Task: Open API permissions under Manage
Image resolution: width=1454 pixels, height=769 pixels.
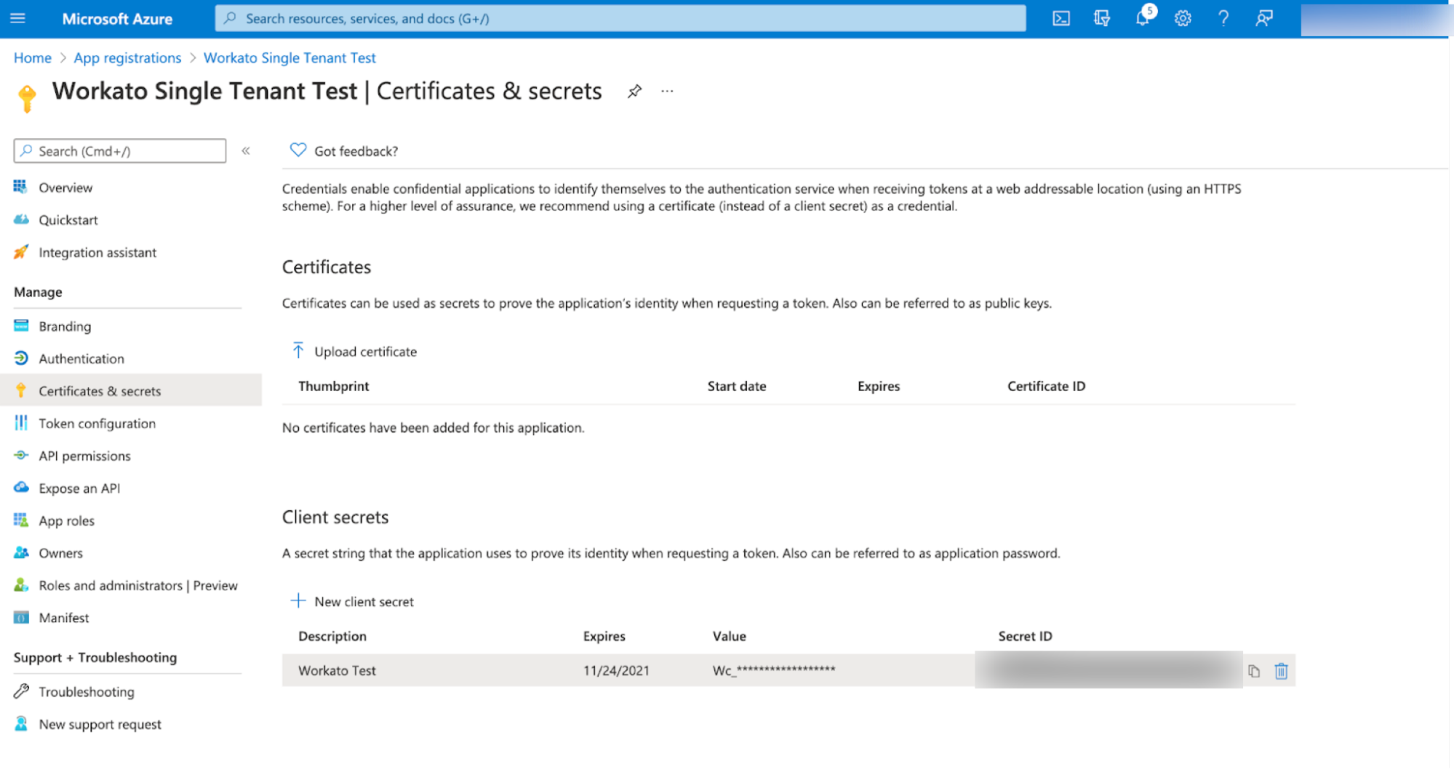Action: point(85,456)
